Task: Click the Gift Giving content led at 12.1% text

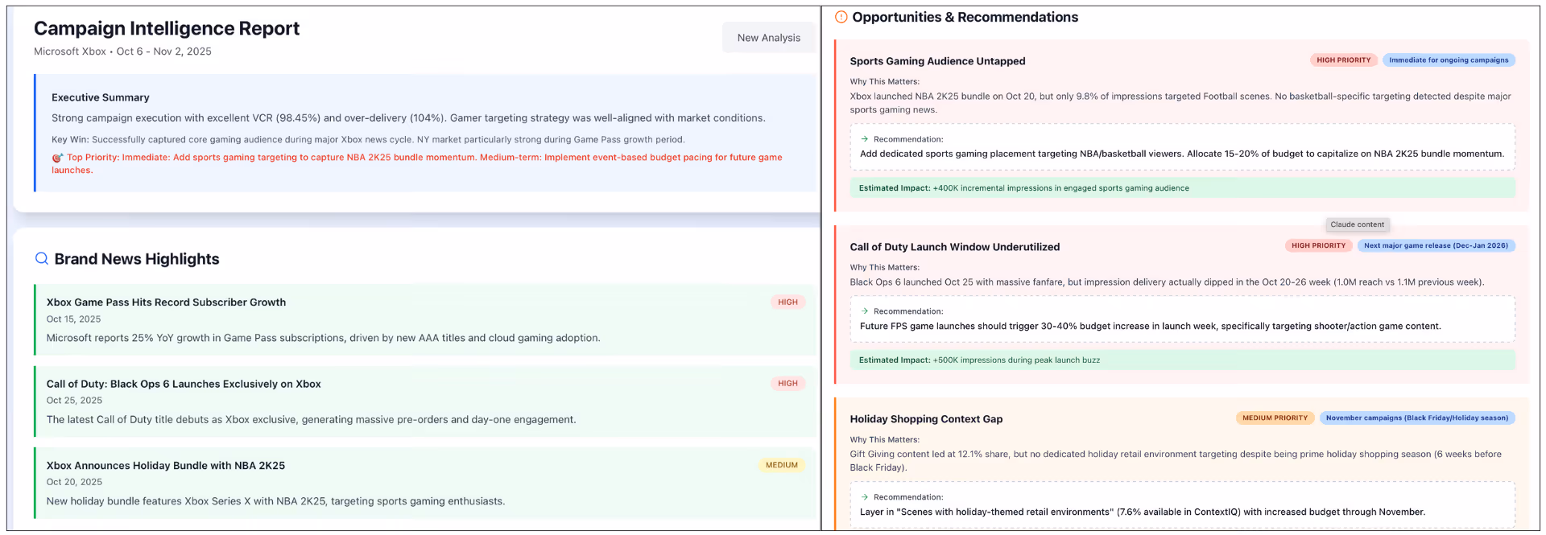Action: pos(1176,461)
